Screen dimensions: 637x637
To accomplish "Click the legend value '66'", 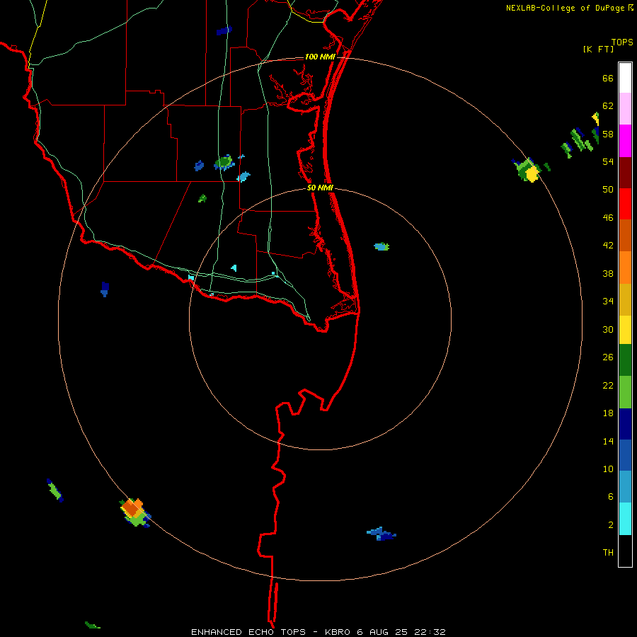I will coord(608,78).
